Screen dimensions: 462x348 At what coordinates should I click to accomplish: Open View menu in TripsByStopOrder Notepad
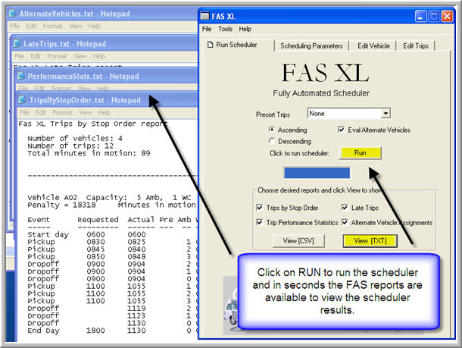pyautogui.click(x=86, y=112)
